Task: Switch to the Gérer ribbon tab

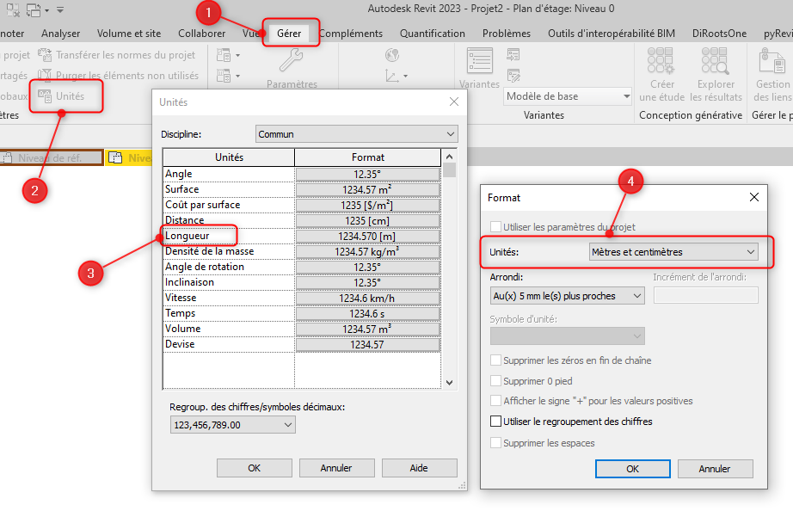Action: (x=289, y=34)
